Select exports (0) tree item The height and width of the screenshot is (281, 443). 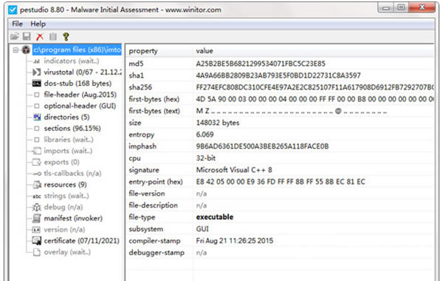click(x=61, y=163)
